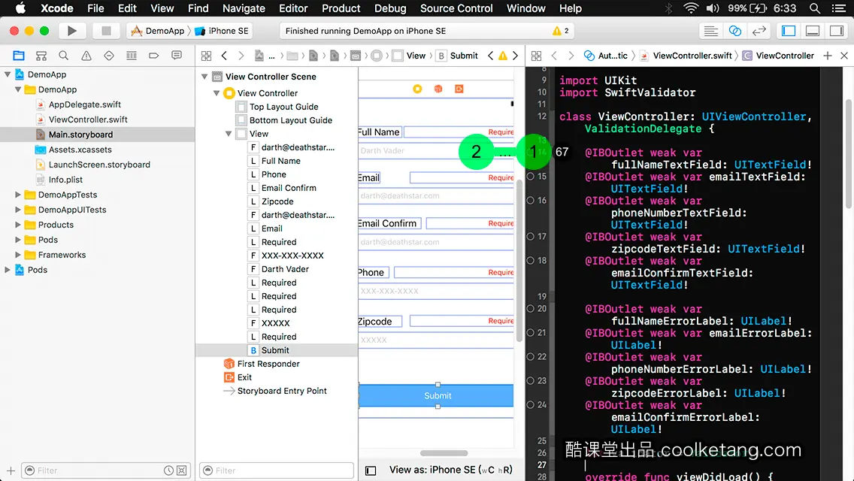The width and height of the screenshot is (854, 481).
Task: Open the Issue navigator
Action: pyautogui.click(x=86, y=56)
